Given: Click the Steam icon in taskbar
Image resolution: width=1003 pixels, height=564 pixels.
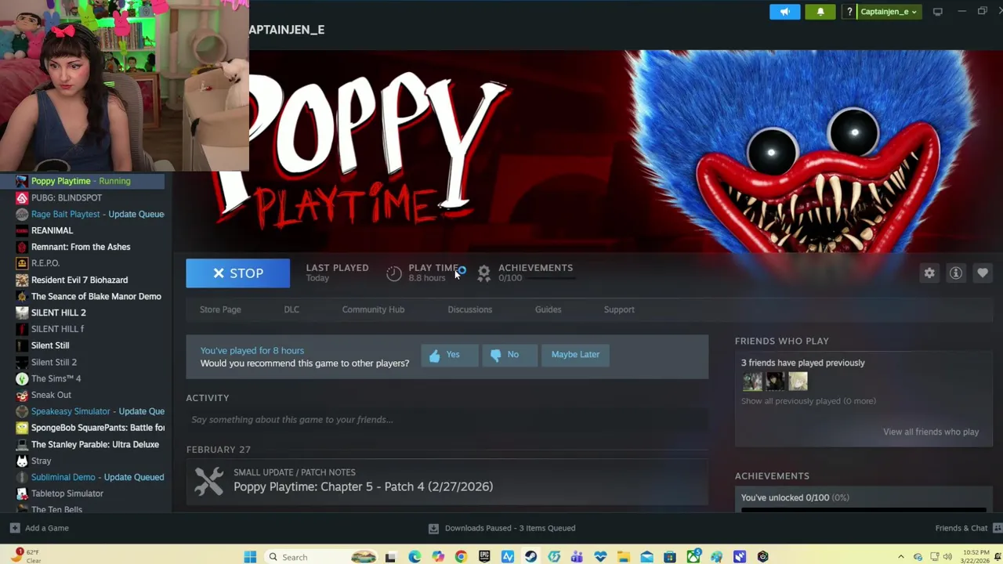Looking at the screenshot, I should (x=530, y=557).
